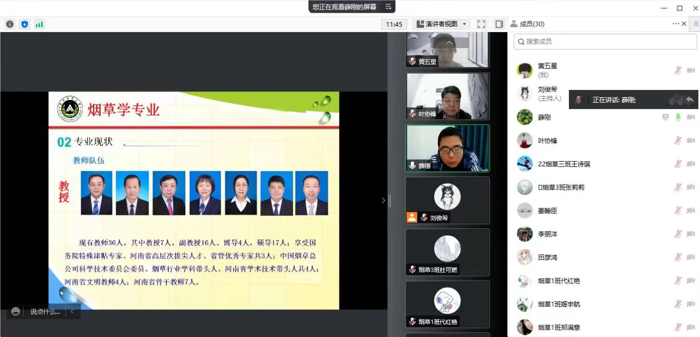Toggle 薛刚's green microphone indicator

click(678, 117)
